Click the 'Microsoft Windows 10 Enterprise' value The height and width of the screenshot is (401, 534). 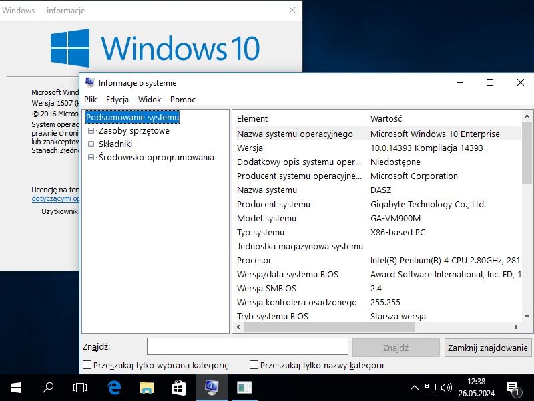(x=435, y=134)
